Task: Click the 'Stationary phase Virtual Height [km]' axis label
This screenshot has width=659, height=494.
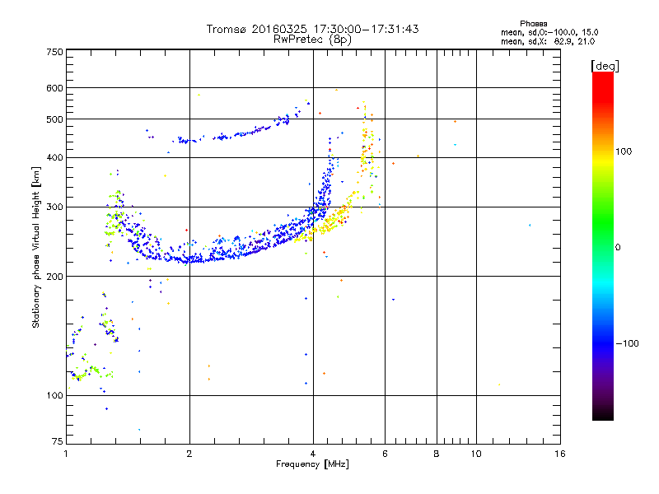Action: click(35, 247)
